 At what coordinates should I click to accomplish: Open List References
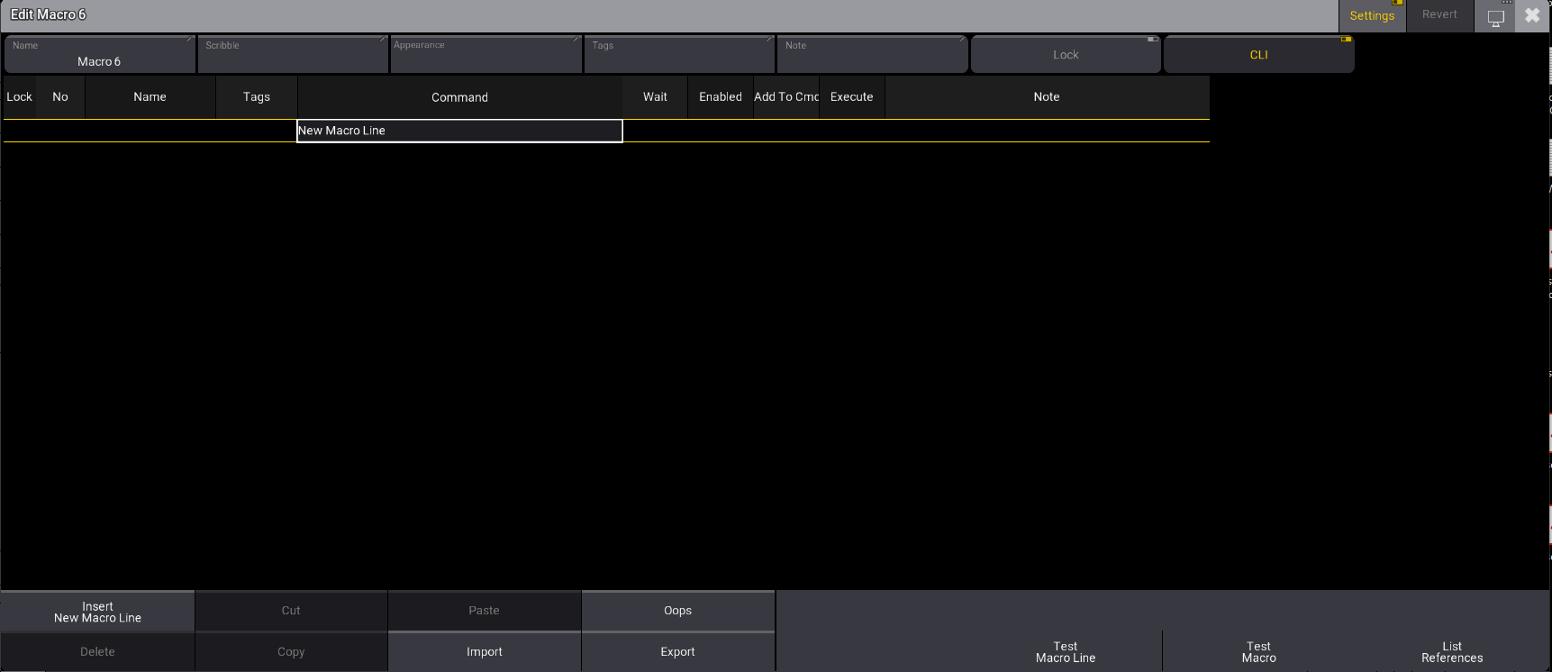tap(1451, 652)
